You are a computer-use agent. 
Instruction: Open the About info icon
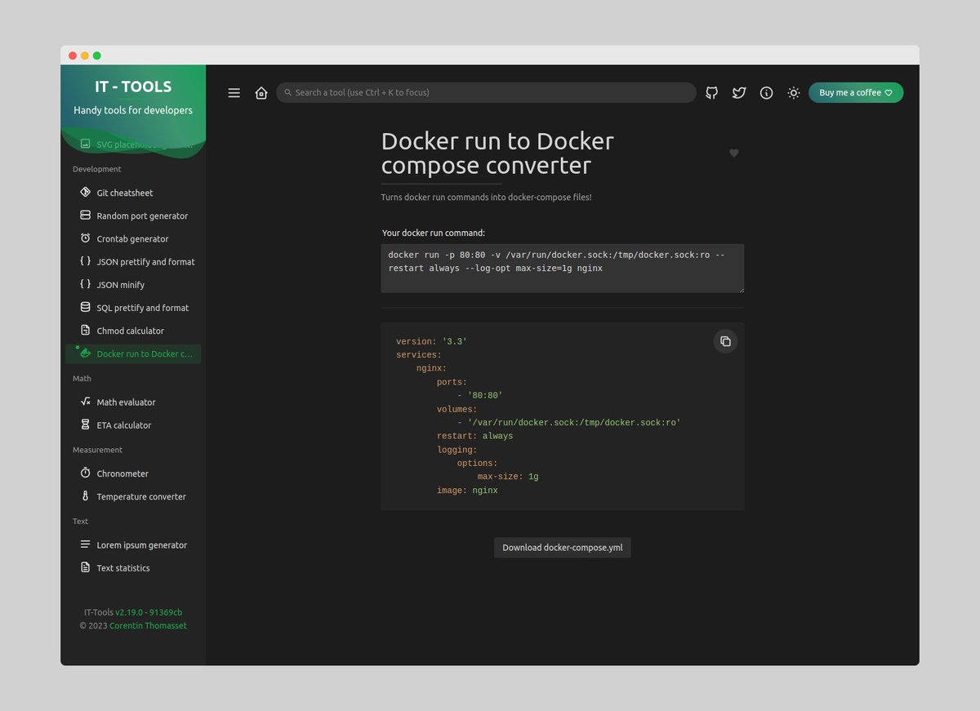point(766,93)
